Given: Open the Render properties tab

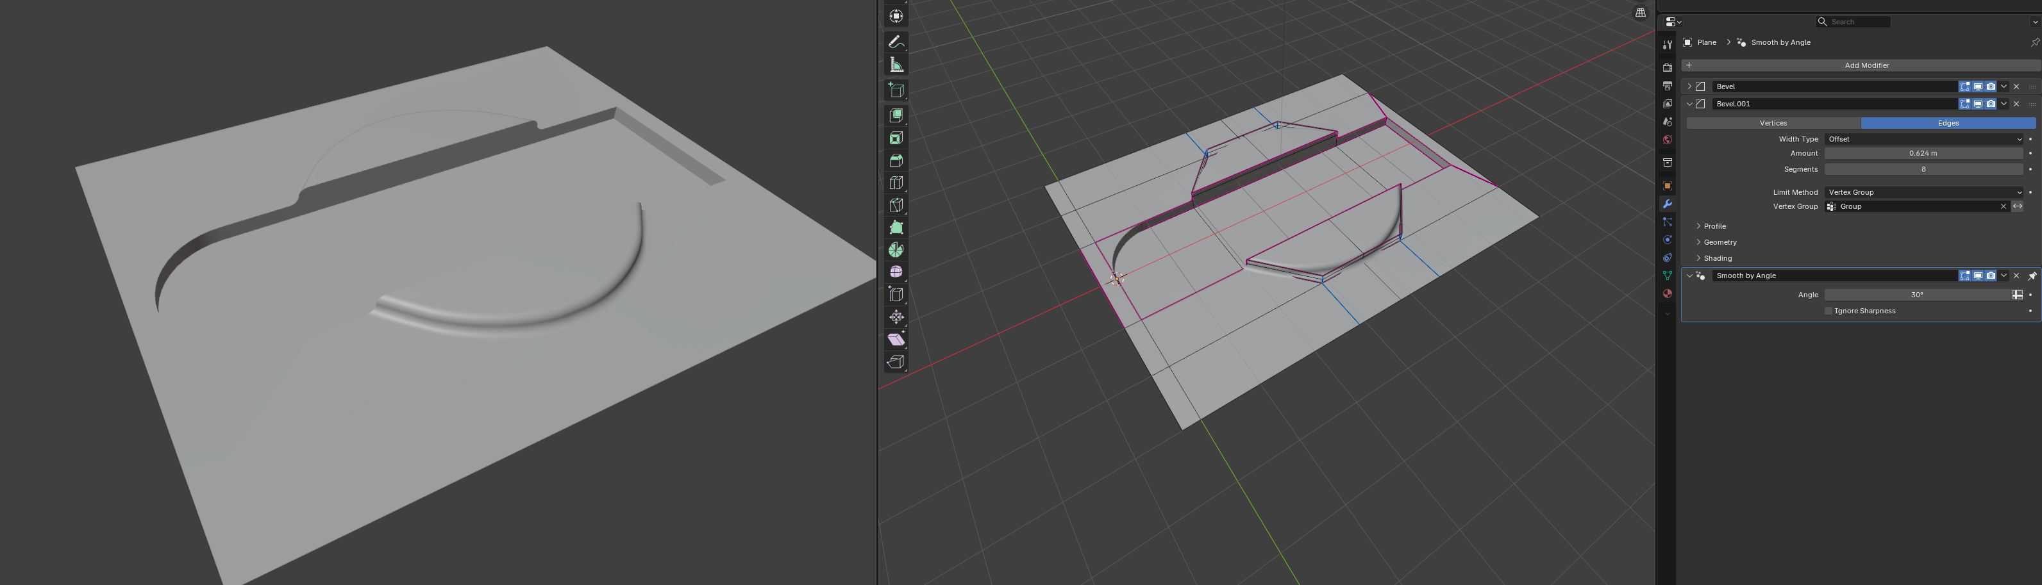Looking at the screenshot, I should click(1667, 67).
